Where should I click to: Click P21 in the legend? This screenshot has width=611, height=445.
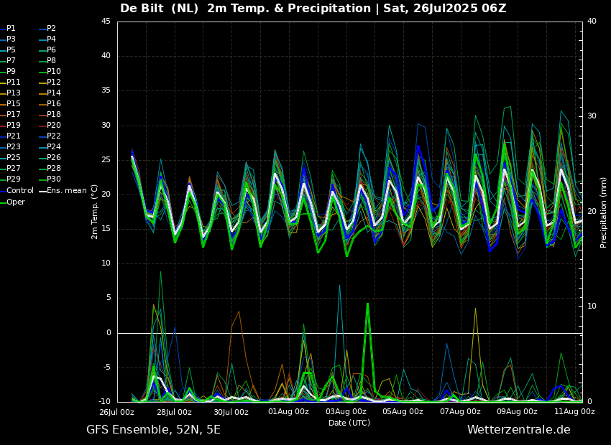(x=10, y=136)
